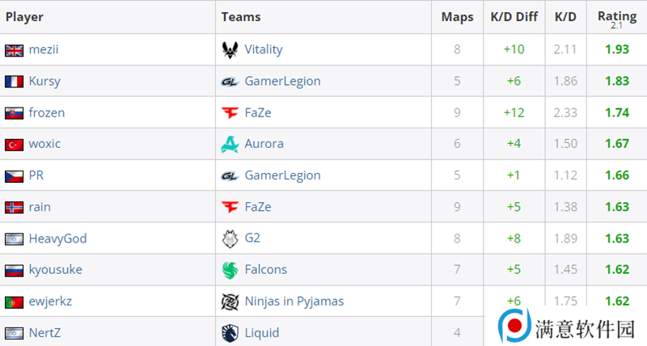Click the Liquid team logo icon
This screenshot has width=647, height=346.
230,332
